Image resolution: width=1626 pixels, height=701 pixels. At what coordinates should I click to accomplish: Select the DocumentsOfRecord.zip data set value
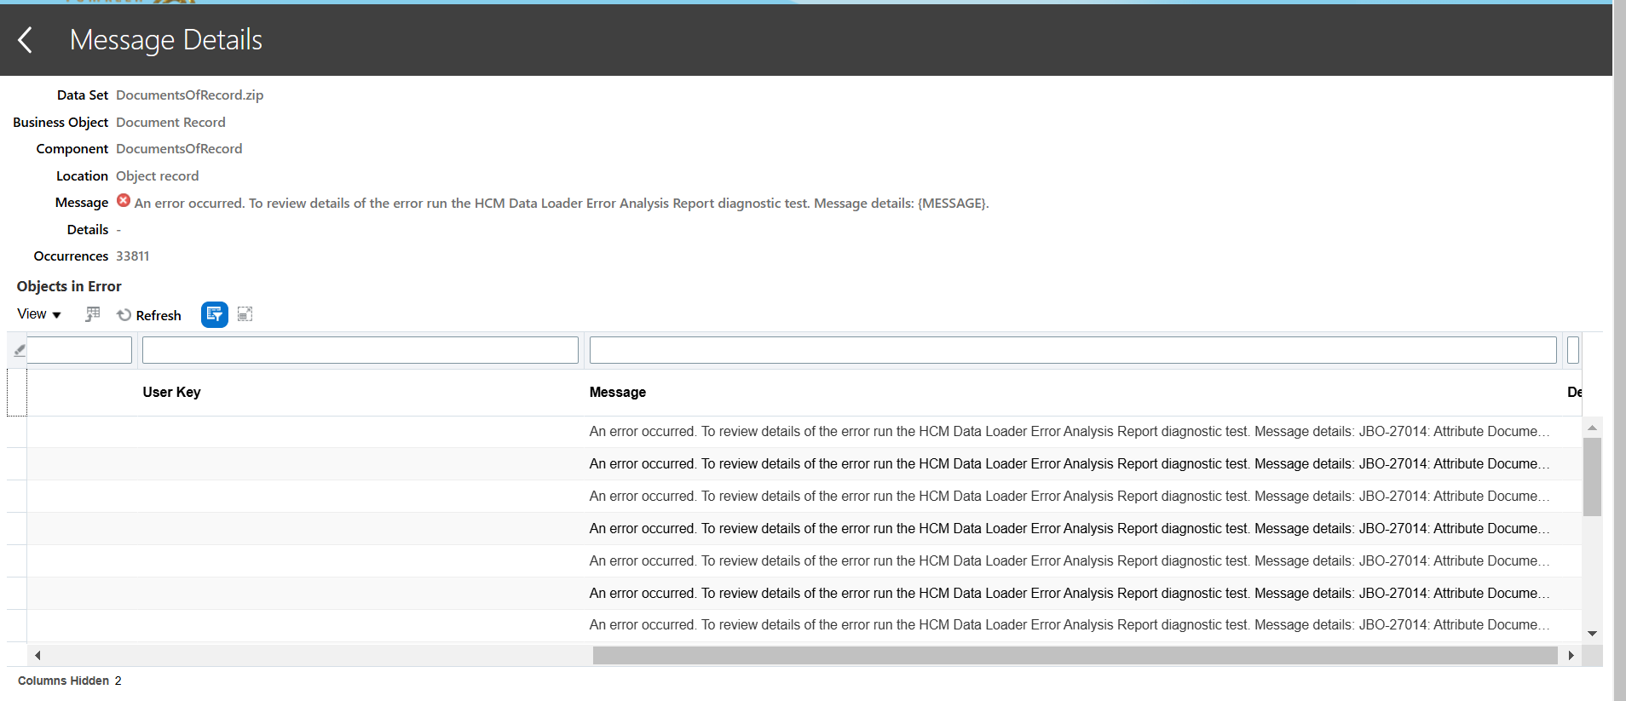coord(190,95)
